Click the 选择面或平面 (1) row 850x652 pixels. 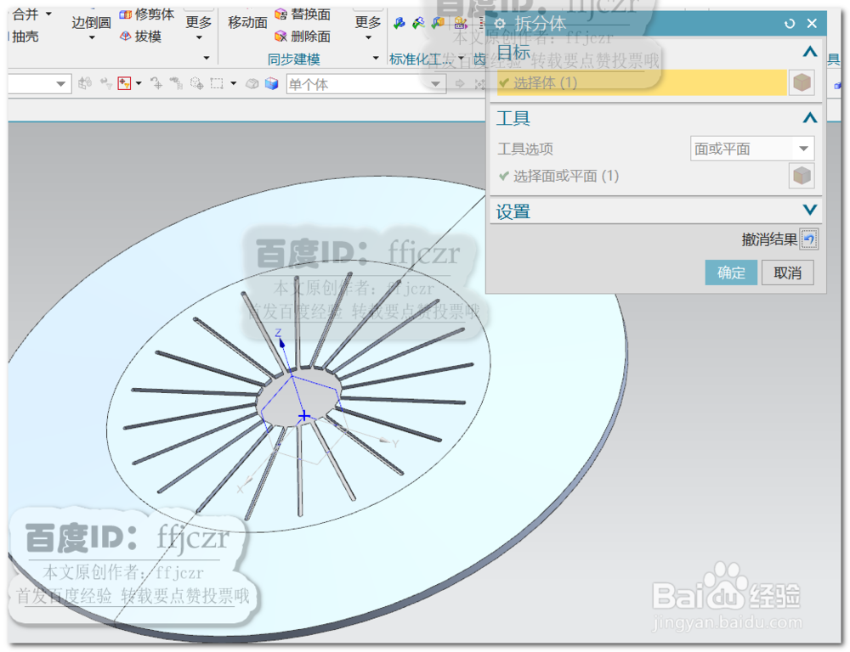642,176
